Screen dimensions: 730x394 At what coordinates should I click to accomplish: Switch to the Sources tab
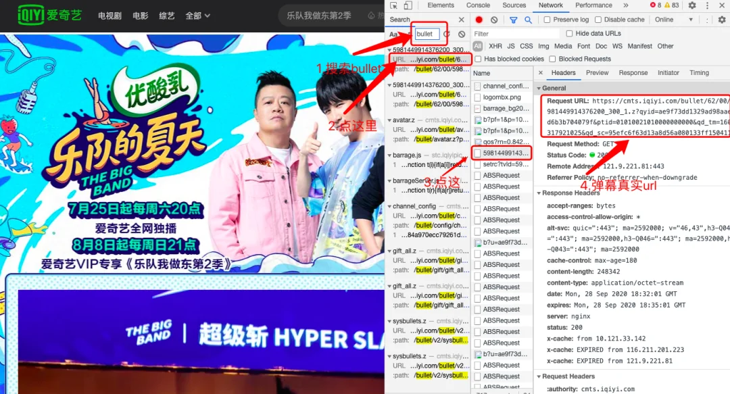514,5
